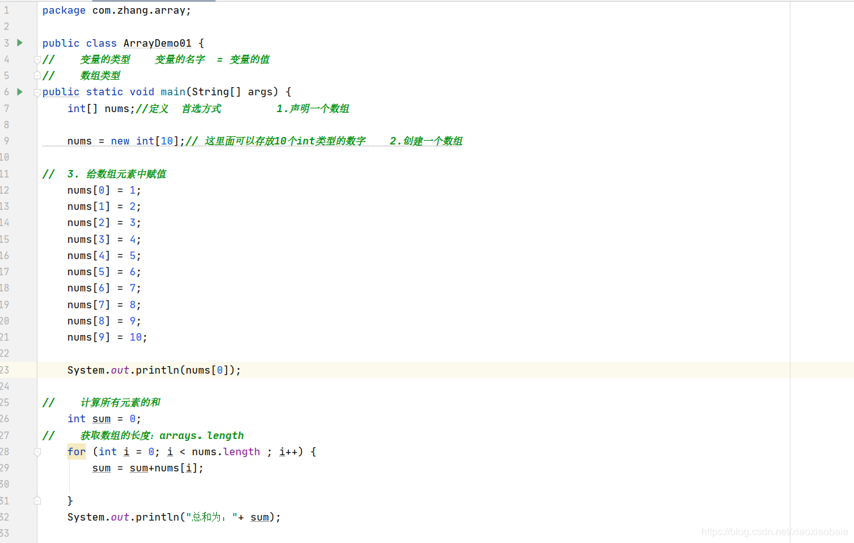Click gutter line number 9
The image size is (854, 543).
[6, 141]
